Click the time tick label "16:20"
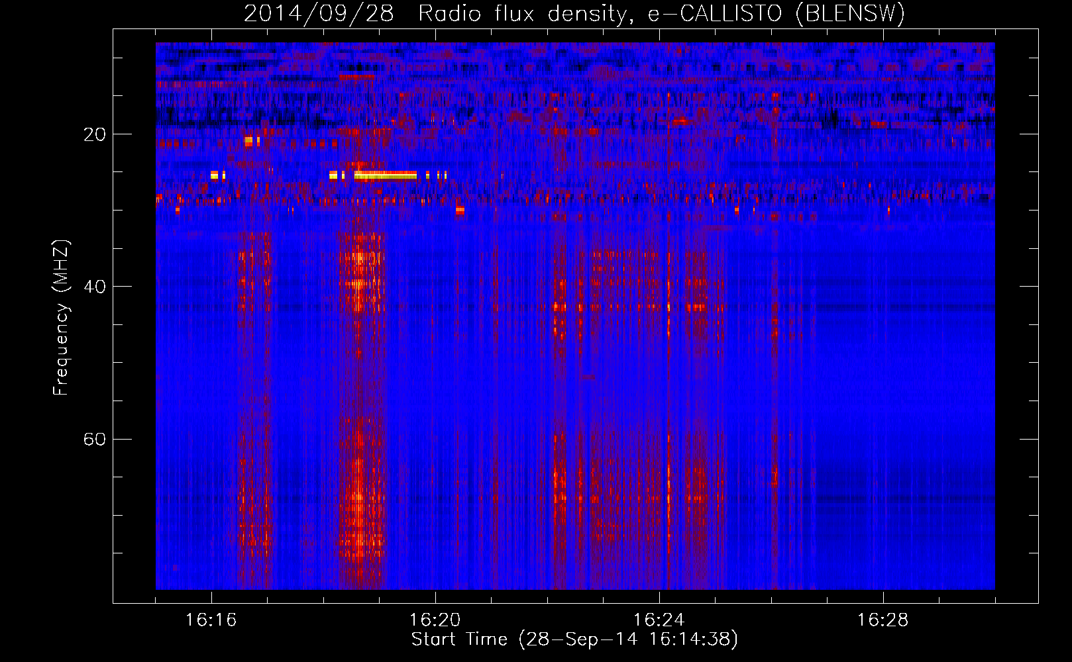 (435, 620)
